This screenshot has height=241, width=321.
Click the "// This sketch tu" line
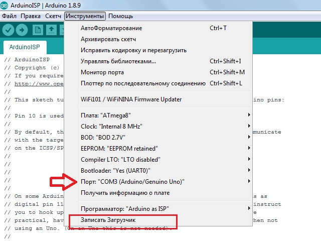click(34, 100)
